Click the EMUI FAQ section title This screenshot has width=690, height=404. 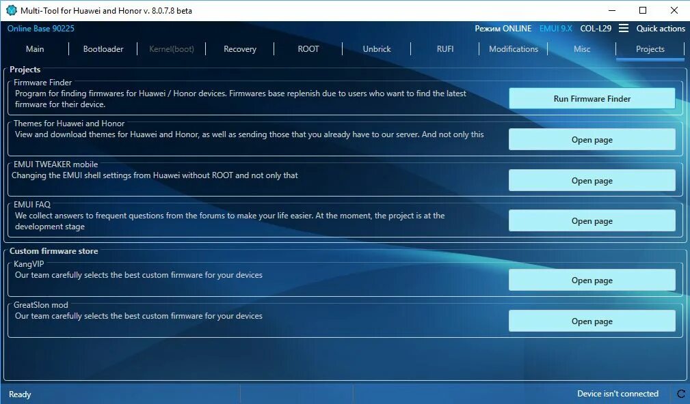(x=32, y=205)
